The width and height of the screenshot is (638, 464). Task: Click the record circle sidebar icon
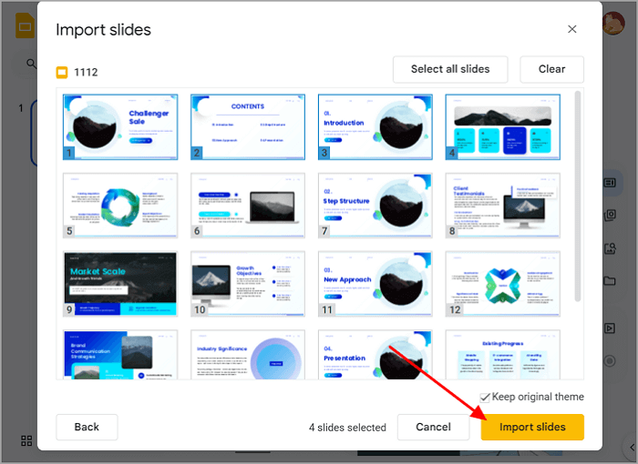tap(610, 361)
